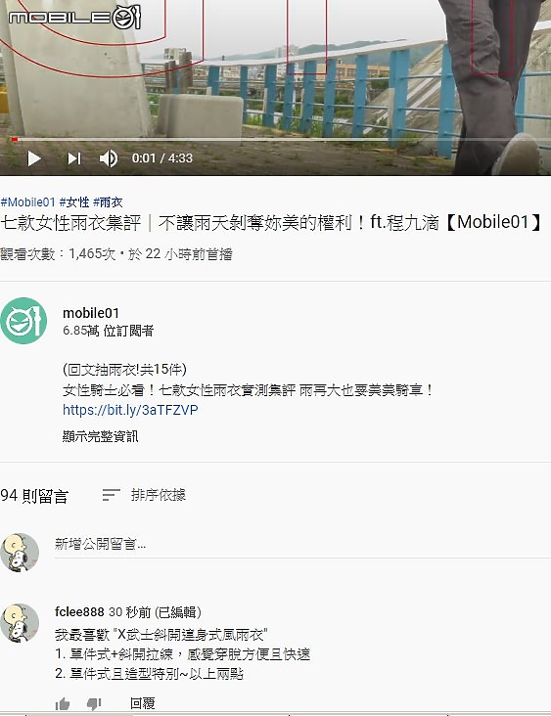Like fclee888's comment with thumbs up
The height and width of the screenshot is (716, 551).
click(63, 703)
